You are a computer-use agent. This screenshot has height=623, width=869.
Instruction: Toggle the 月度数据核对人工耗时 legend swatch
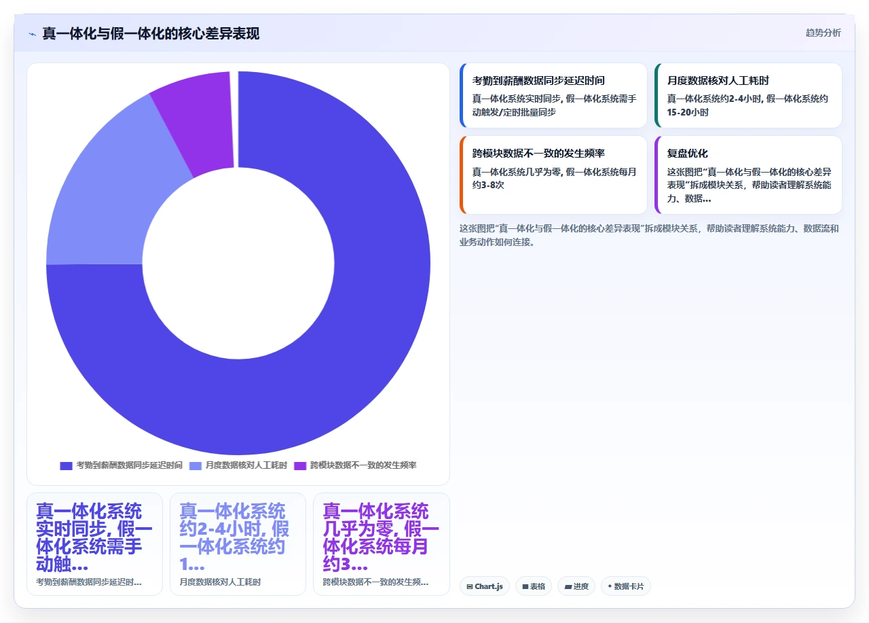click(196, 465)
